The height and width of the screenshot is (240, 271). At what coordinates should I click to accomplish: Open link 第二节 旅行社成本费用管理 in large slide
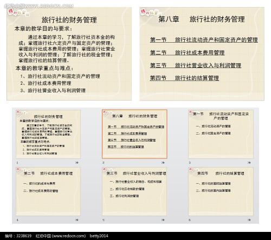(x=188, y=52)
